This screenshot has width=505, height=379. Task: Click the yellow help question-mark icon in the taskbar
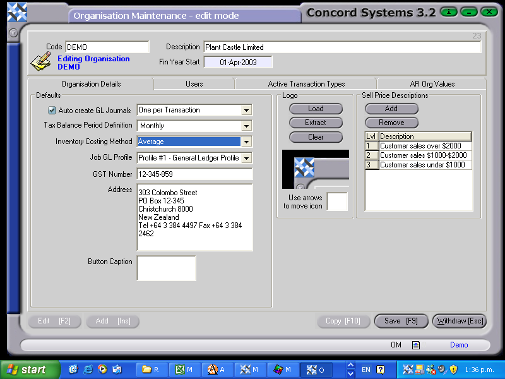[x=381, y=370]
